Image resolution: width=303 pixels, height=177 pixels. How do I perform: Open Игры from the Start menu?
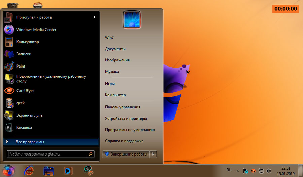click(x=110, y=84)
